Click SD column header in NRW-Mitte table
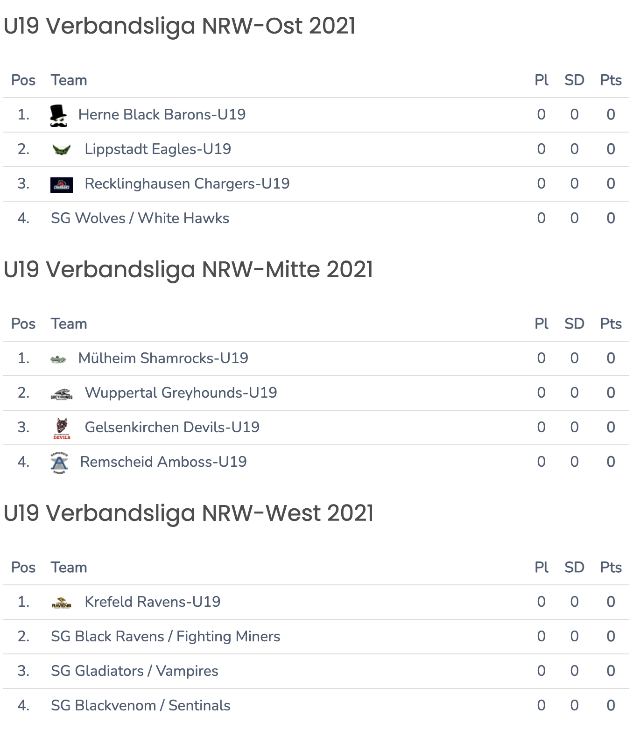Screen dimensions: 633x730 574,324
